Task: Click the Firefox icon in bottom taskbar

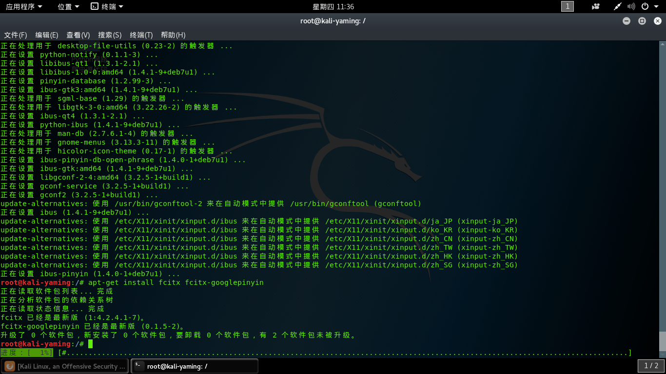Action: pyautogui.click(x=9, y=366)
